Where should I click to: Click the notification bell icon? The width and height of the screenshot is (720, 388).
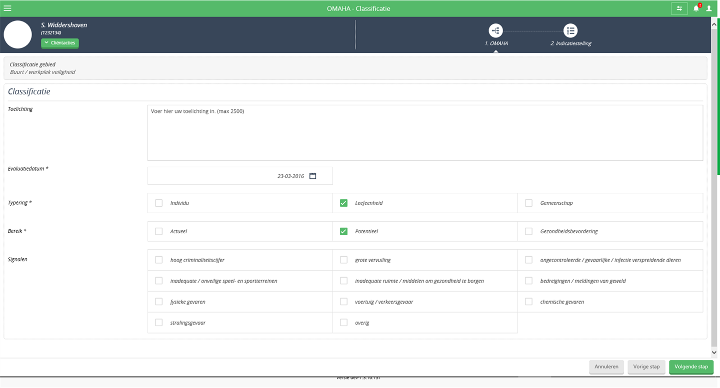coord(696,8)
